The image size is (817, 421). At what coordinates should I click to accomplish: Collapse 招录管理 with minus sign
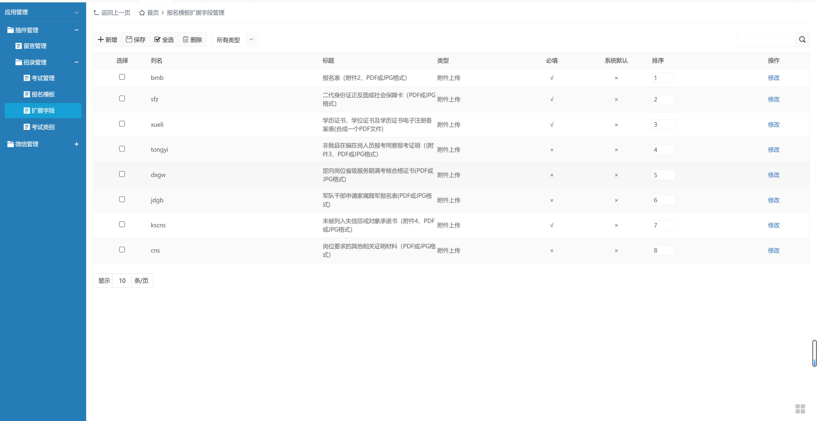[76, 62]
